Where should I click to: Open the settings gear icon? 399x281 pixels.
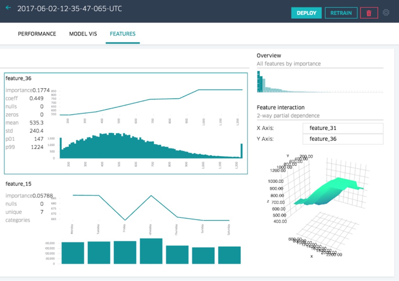click(386, 13)
